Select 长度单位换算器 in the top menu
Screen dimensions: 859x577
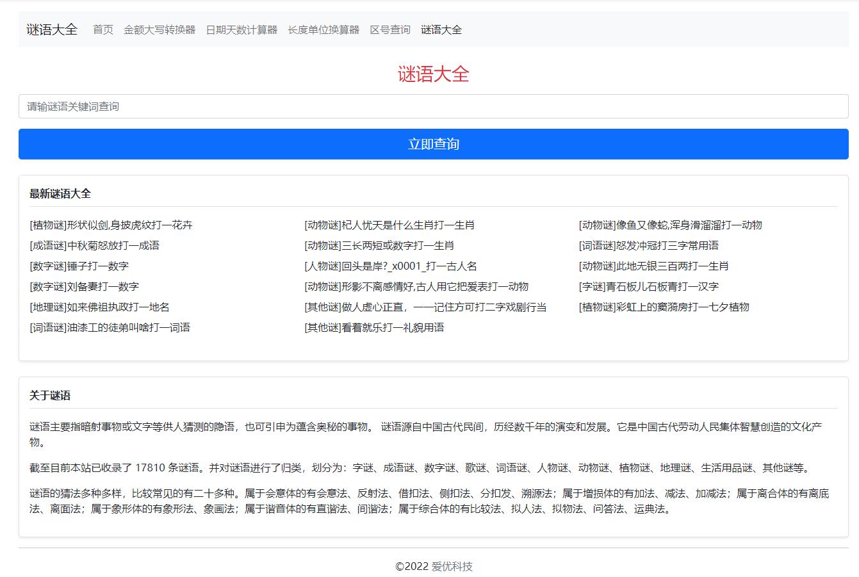pyautogui.click(x=323, y=29)
